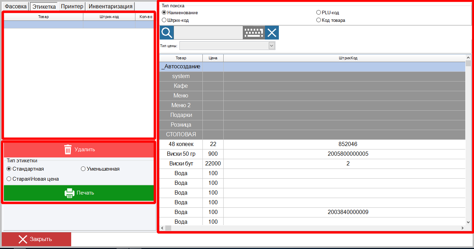Click the vertical scrollbar down arrow
Image resolution: width=474 pixels, height=249 pixels.
point(468,222)
